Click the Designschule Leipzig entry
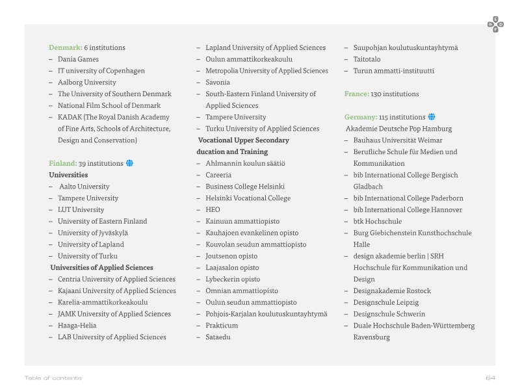Image resolution: width=520 pixels, height=390 pixels. (386, 302)
